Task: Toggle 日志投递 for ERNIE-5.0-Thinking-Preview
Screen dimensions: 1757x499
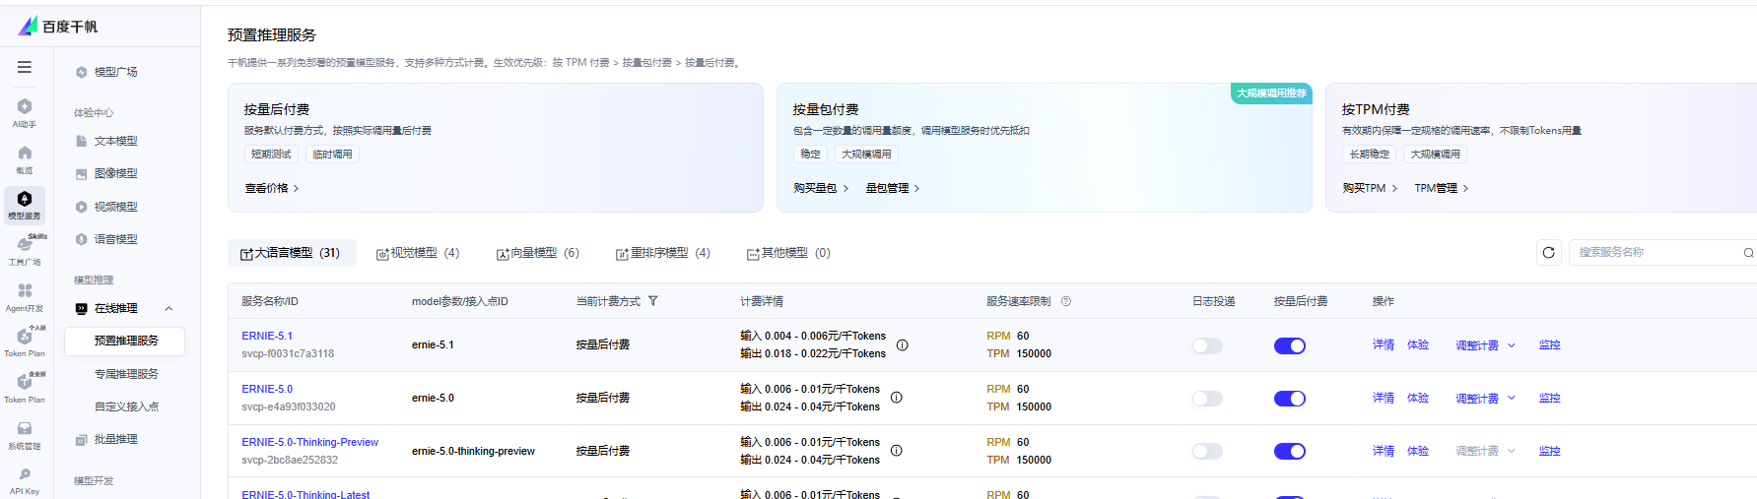Action: 1207,451
